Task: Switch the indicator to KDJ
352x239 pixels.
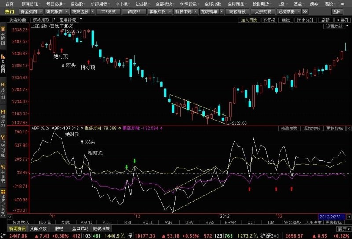Action: 106,222
